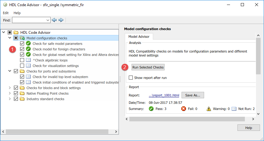Click the Model configuration checks folder icon
264x141 pixels.
click(x=22, y=38)
